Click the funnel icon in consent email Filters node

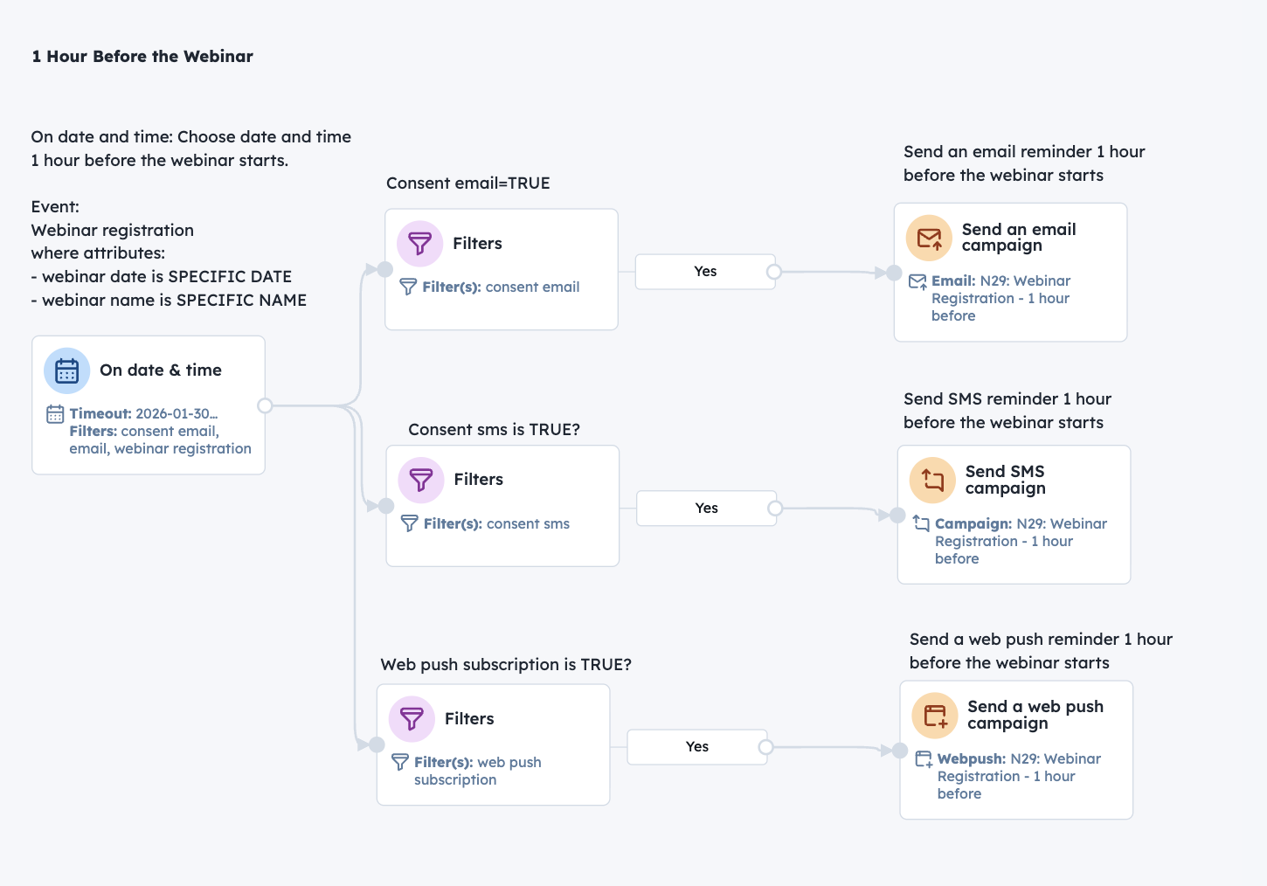coord(420,244)
